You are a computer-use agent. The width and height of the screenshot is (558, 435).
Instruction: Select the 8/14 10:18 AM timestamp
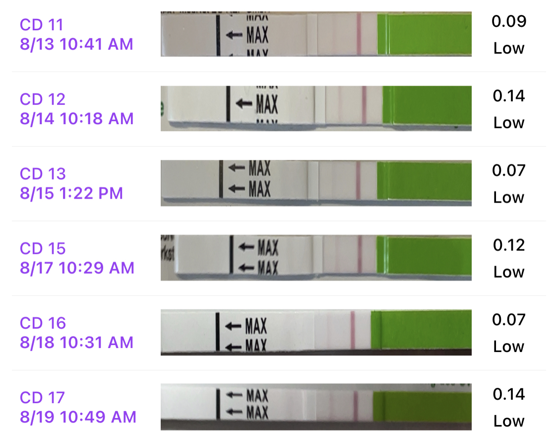(77, 119)
